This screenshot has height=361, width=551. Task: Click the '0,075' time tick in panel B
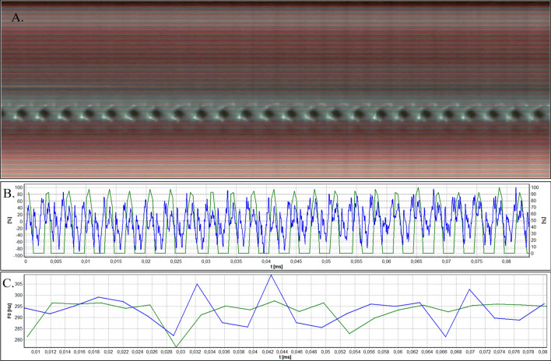click(x=476, y=261)
